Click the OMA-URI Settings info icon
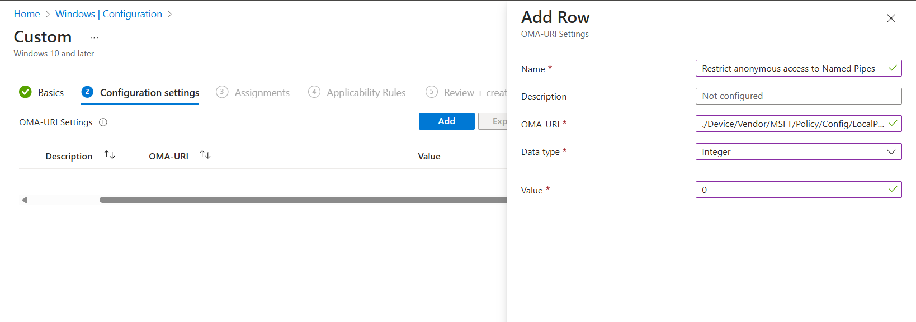 point(103,122)
